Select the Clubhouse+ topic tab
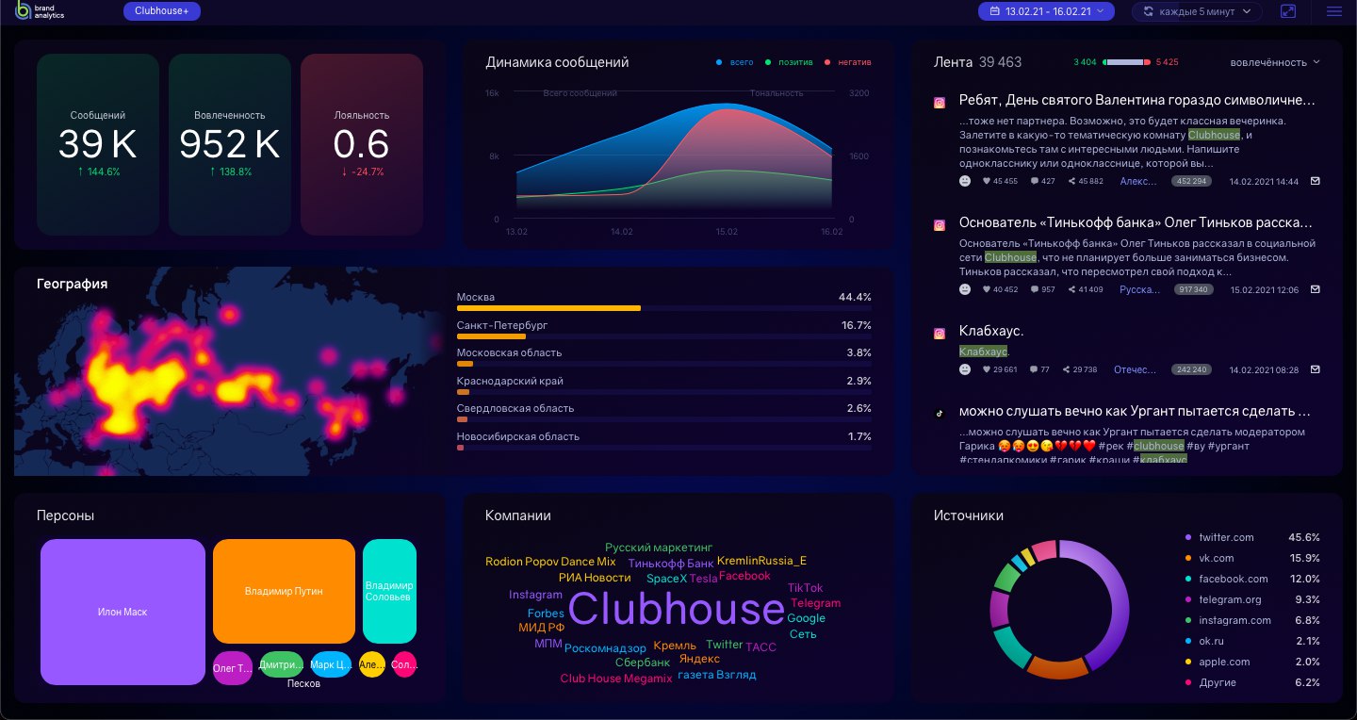 [x=162, y=11]
